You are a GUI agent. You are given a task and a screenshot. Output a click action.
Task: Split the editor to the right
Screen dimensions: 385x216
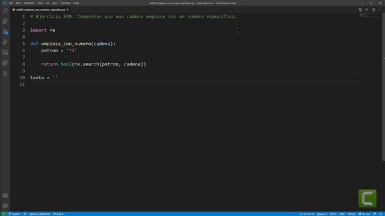(373, 10)
